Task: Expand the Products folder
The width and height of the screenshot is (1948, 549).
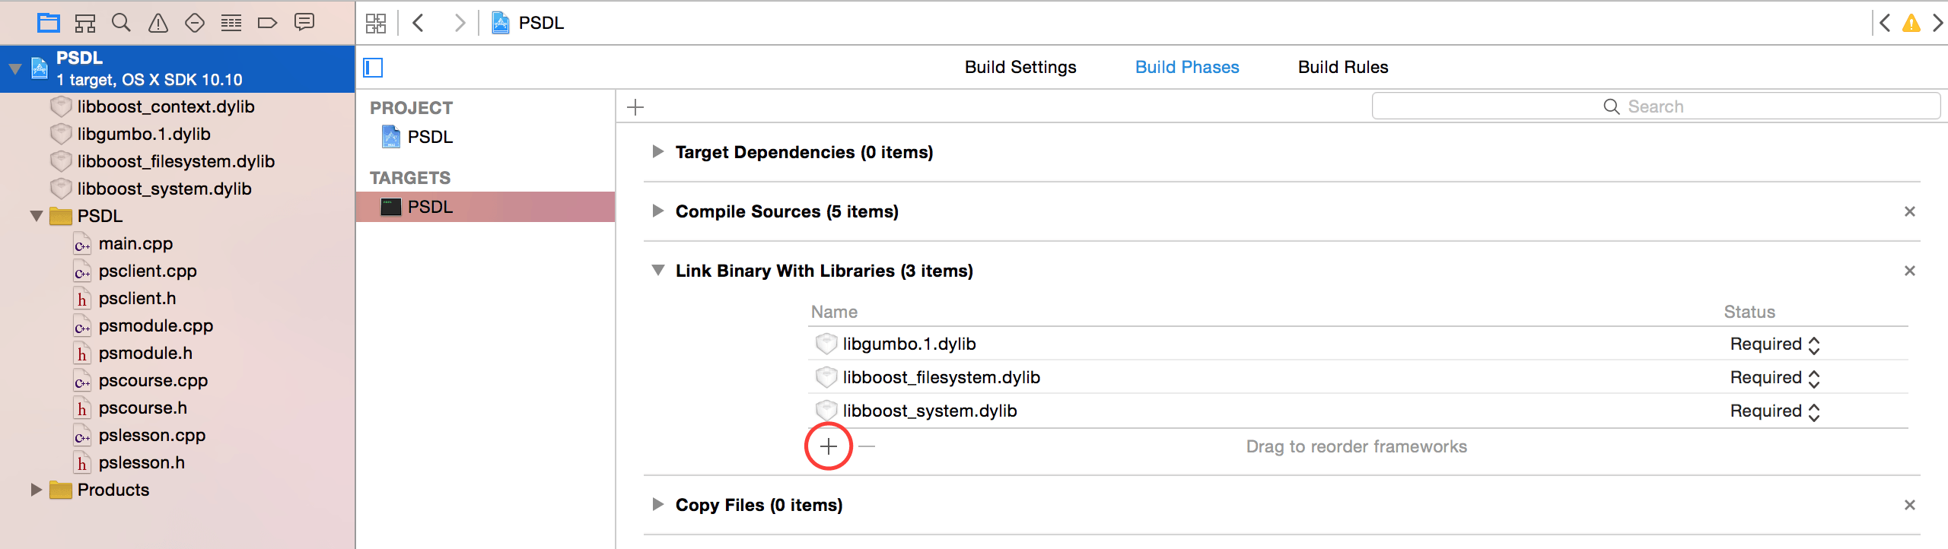Action: [x=36, y=490]
